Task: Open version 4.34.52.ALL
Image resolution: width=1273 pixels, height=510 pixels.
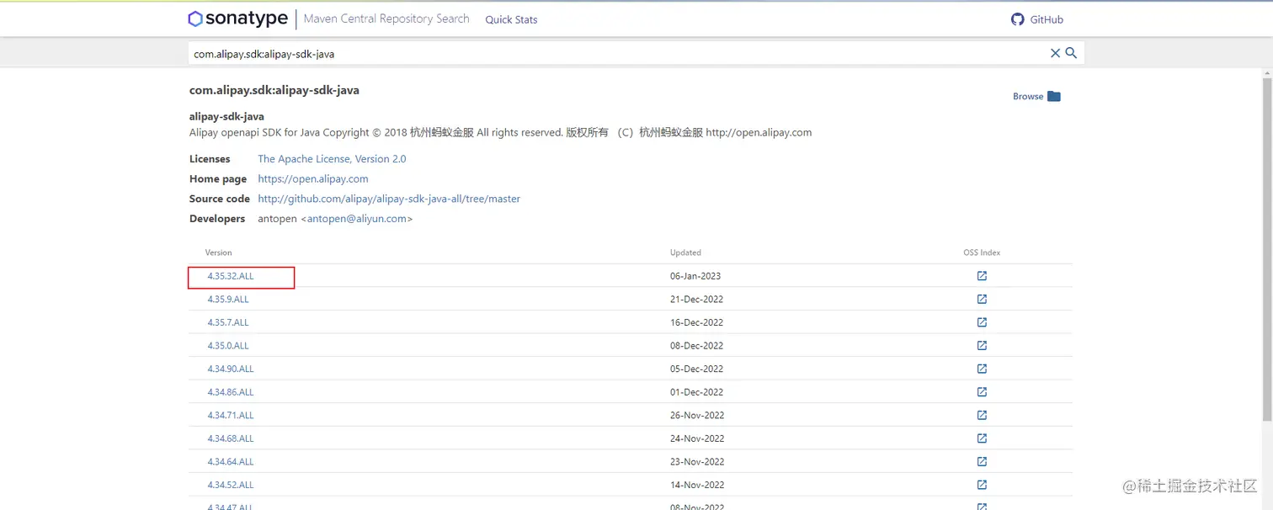Action: pyautogui.click(x=231, y=485)
